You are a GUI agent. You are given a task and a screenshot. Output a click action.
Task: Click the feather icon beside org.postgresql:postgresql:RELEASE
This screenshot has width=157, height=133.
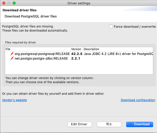point(12,54)
